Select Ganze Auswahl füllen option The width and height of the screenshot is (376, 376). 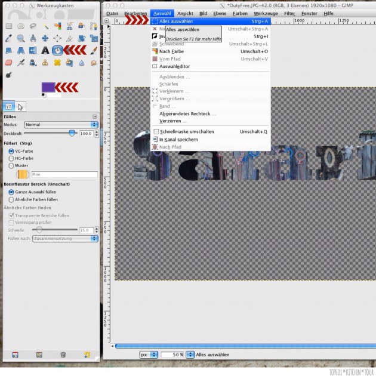(11, 192)
